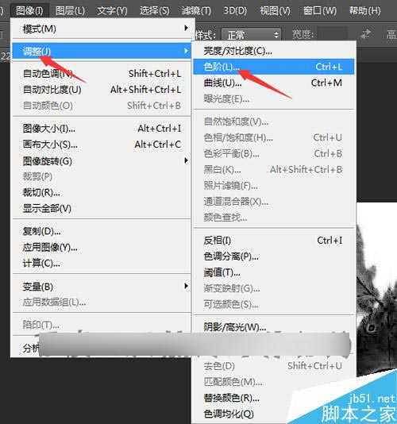
Task: Open 色相/饱和度(H)... adjustment
Action: (x=274, y=138)
